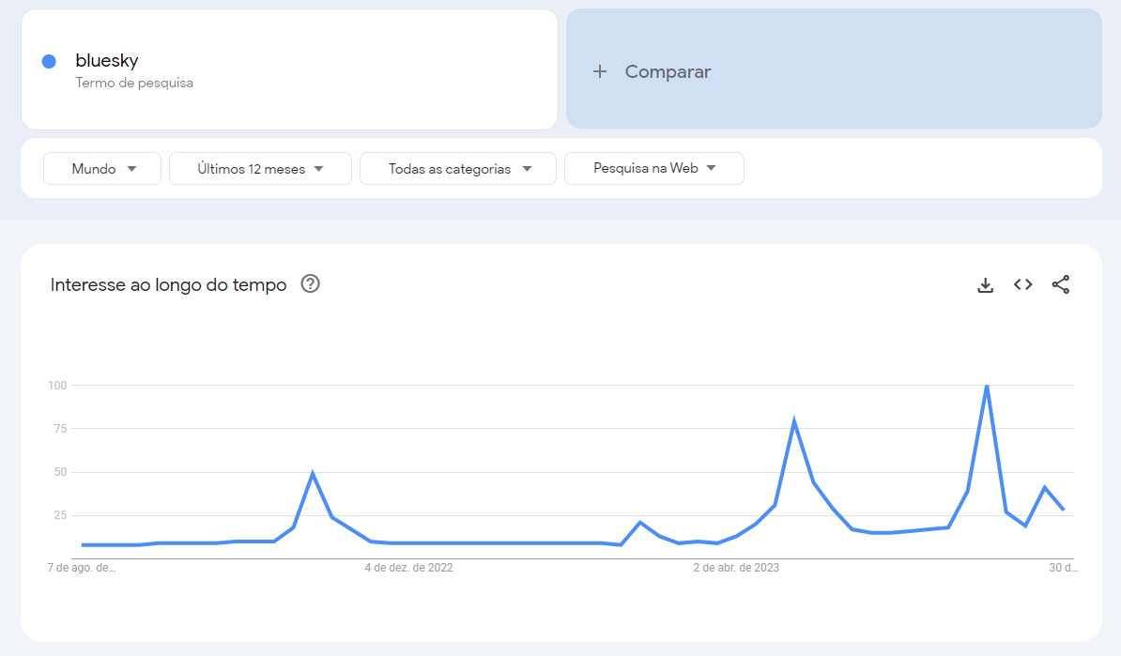Open the embed code for the chart
This screenshot has width=1121, height=656.
click(x=1022, y=284)
